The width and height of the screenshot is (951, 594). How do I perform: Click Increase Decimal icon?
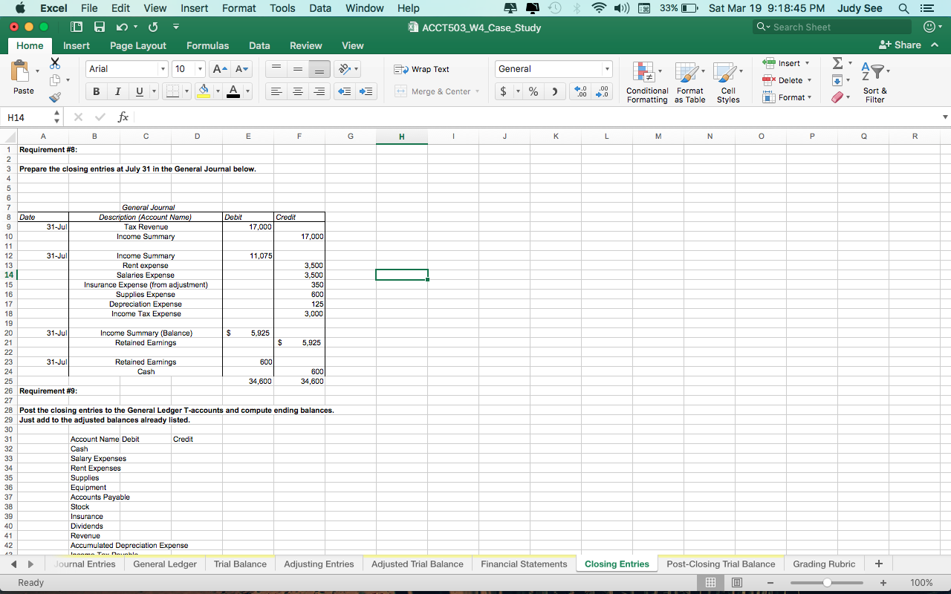582,91
